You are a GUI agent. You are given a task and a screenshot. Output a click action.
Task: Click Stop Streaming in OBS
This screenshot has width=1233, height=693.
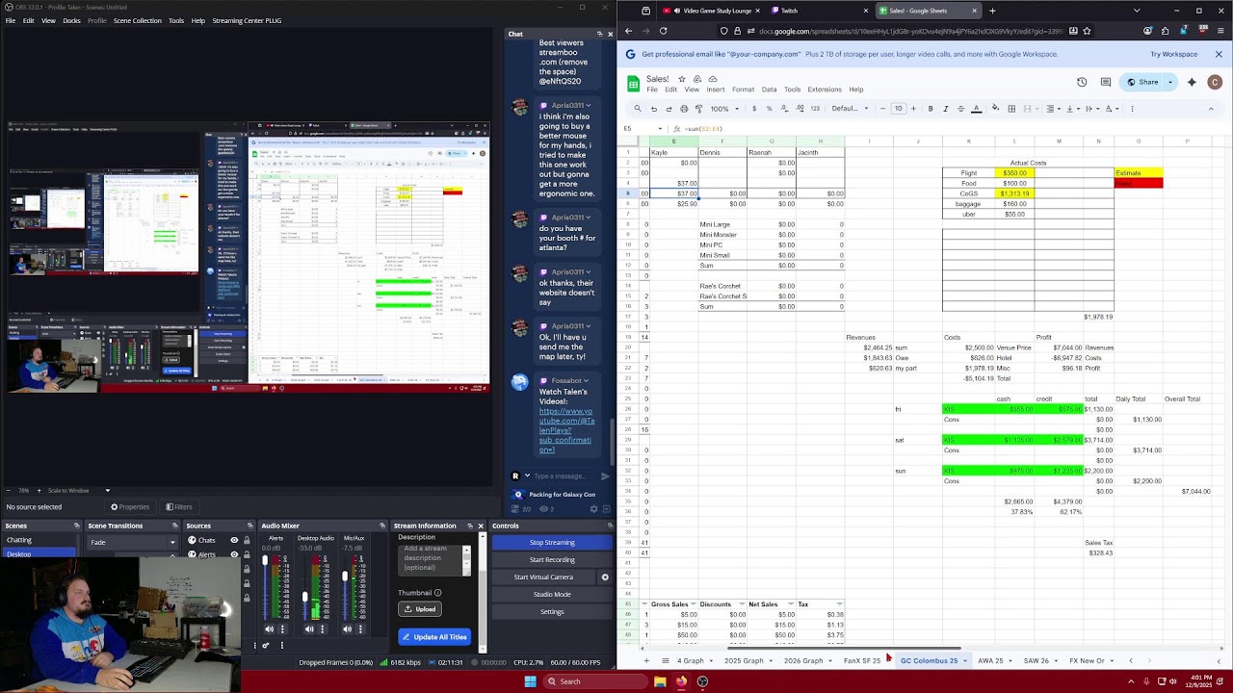pyautogui.click(x=552, y=543)
